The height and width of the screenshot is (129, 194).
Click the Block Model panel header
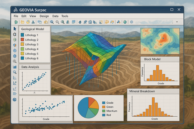[x=160, y=59]
